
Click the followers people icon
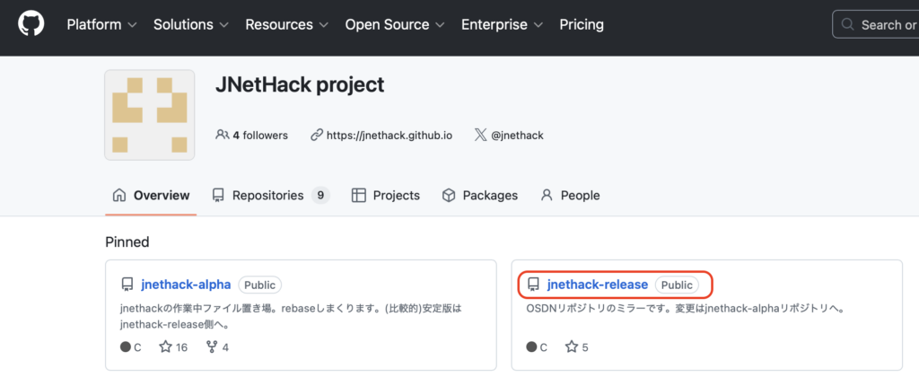coord(223,136)
